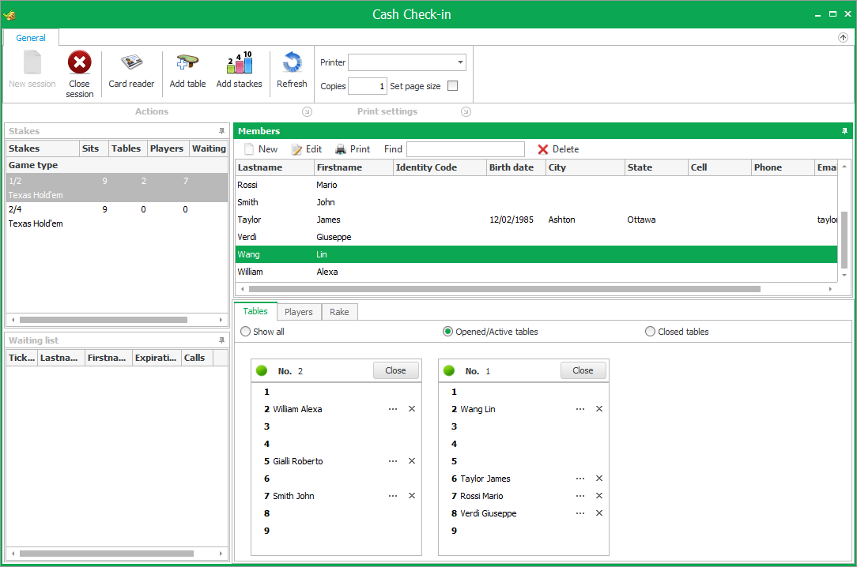Select member row Taylor James
This screenshot has height=567, width=857.
tap(536, 220)
